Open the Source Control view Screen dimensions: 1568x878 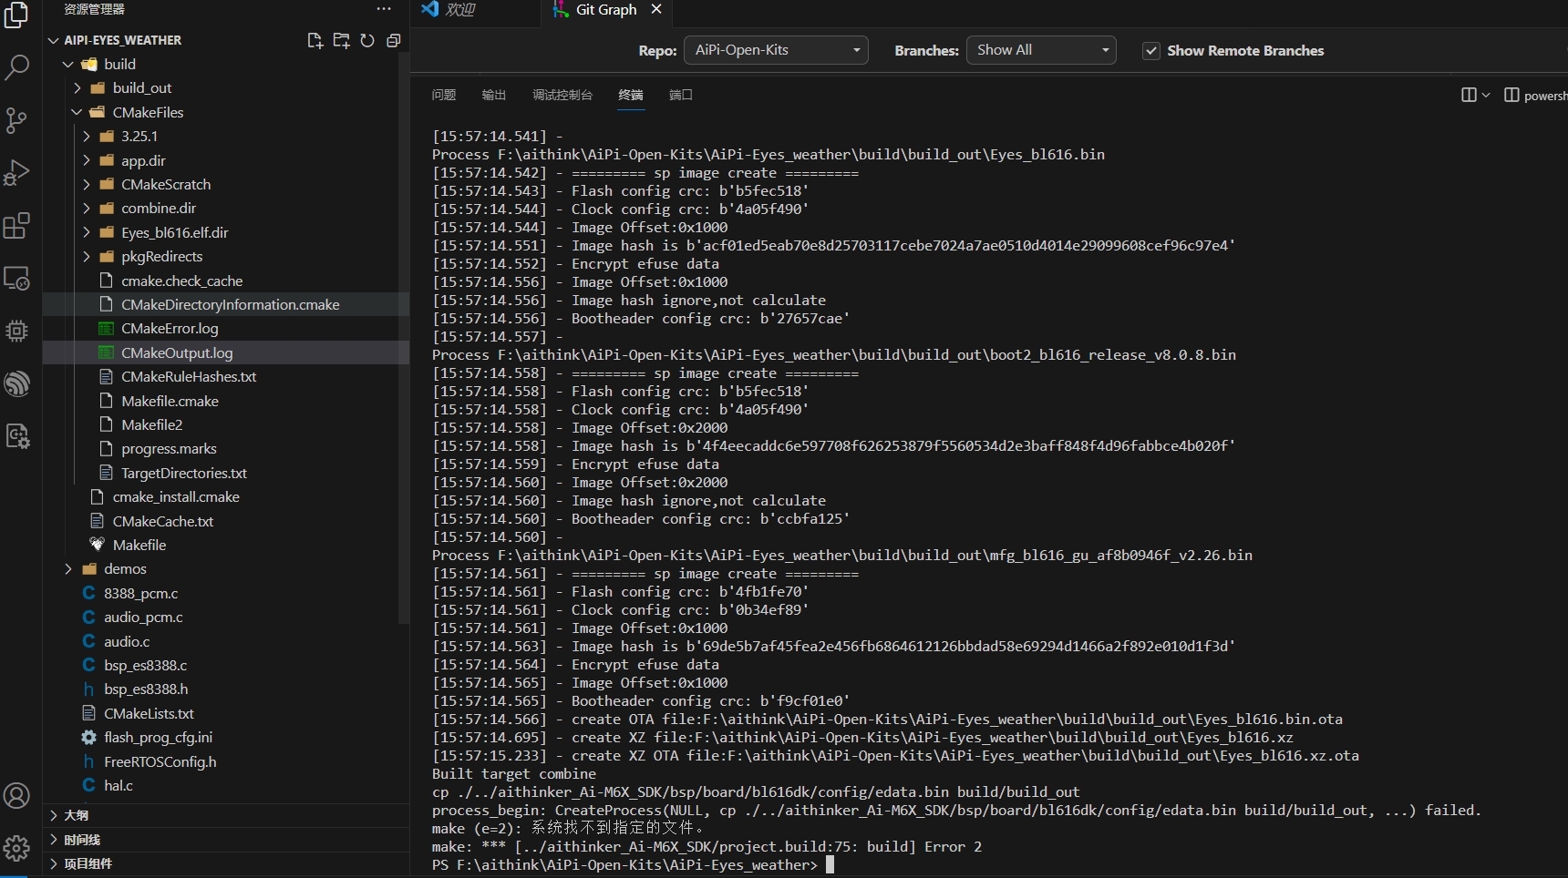(16, 120)
